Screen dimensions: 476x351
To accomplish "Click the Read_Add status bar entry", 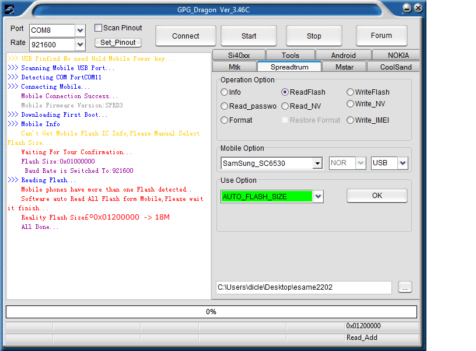I will (x=362, y=338).
